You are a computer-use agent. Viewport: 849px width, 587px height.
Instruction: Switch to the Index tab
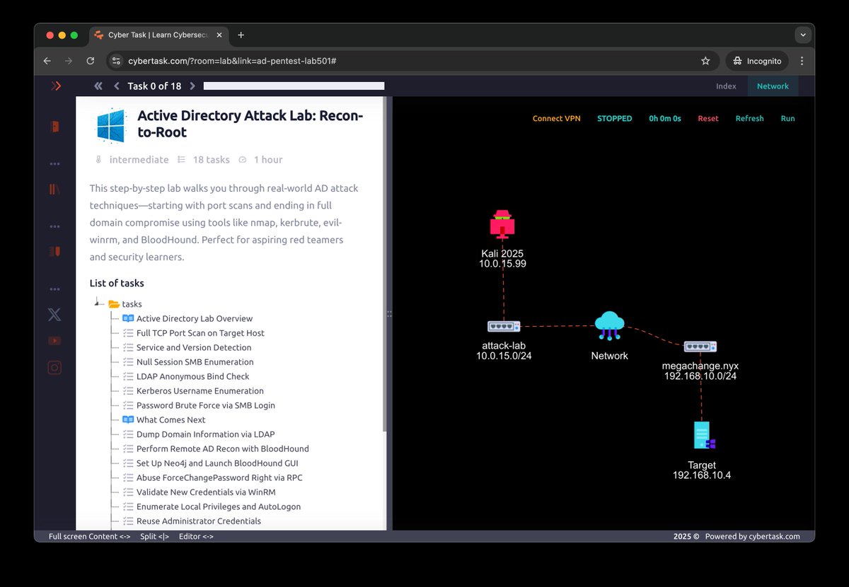(726, 86)
